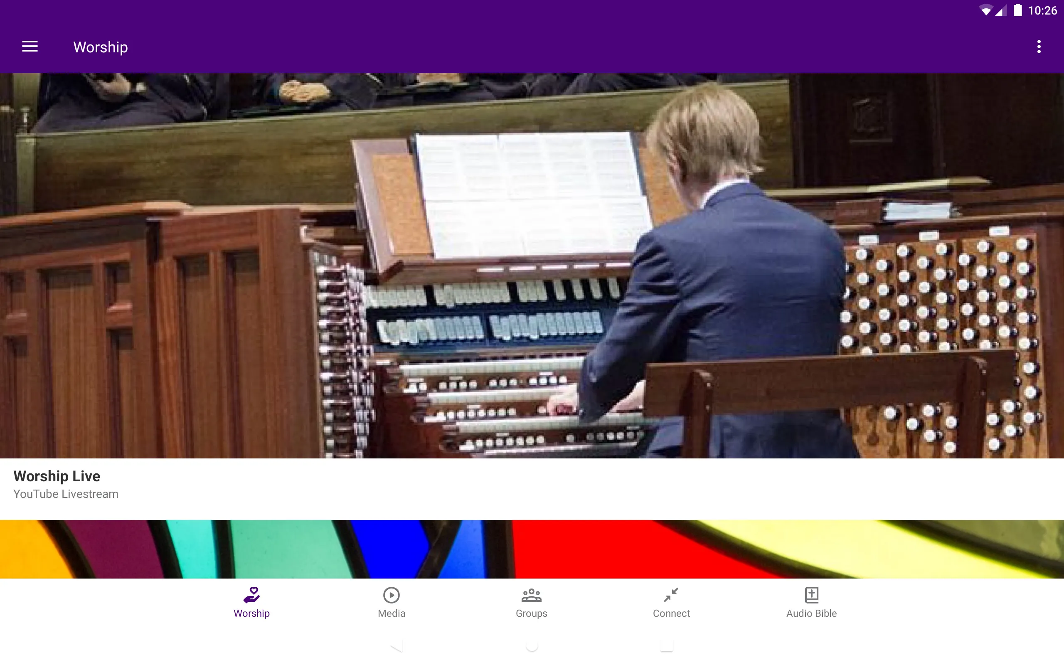Toggle the navigation drawer open
The height and width of the screenshot is (665, 1064).
[29, 47]
